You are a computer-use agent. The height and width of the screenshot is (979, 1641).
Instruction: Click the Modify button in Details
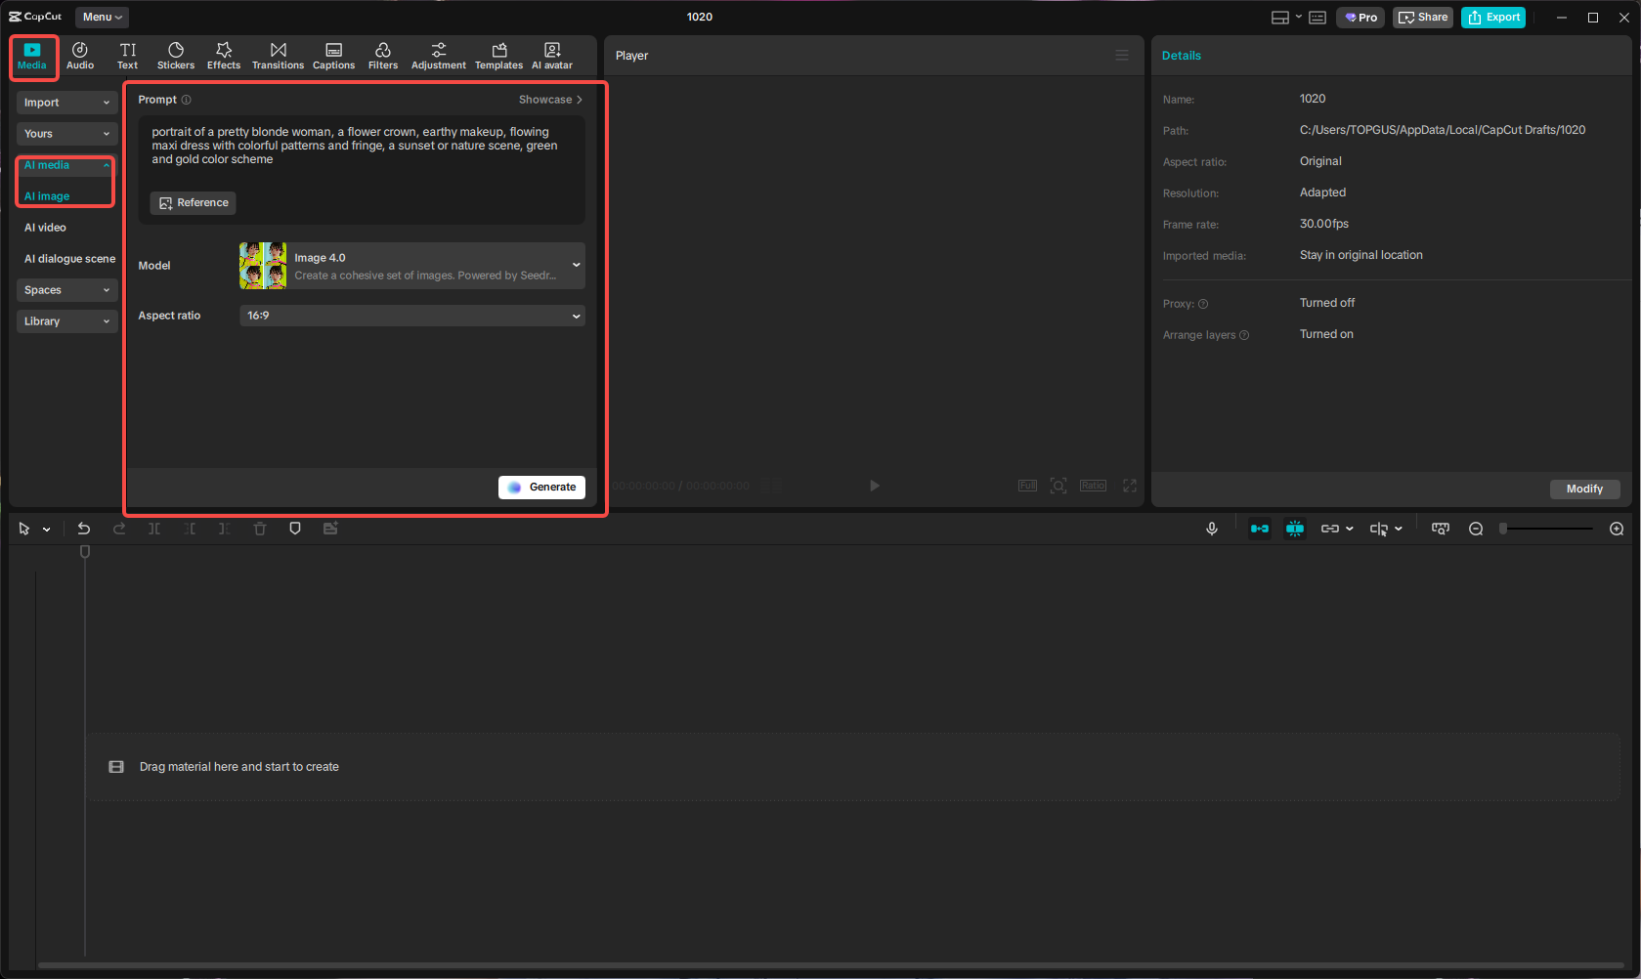tap(1584, 489)
